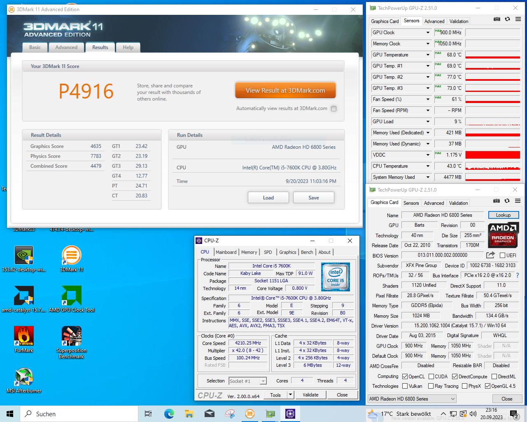Click View Result at 3DMark.com button

click(285, 90)
